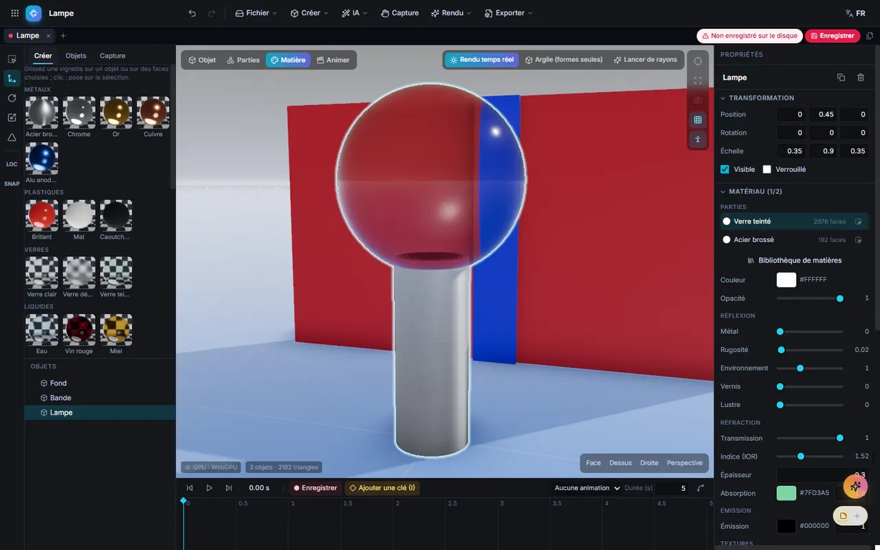880x550 pixels.
Task: Open the Fichier menu
Action: (x=256, y=13)
